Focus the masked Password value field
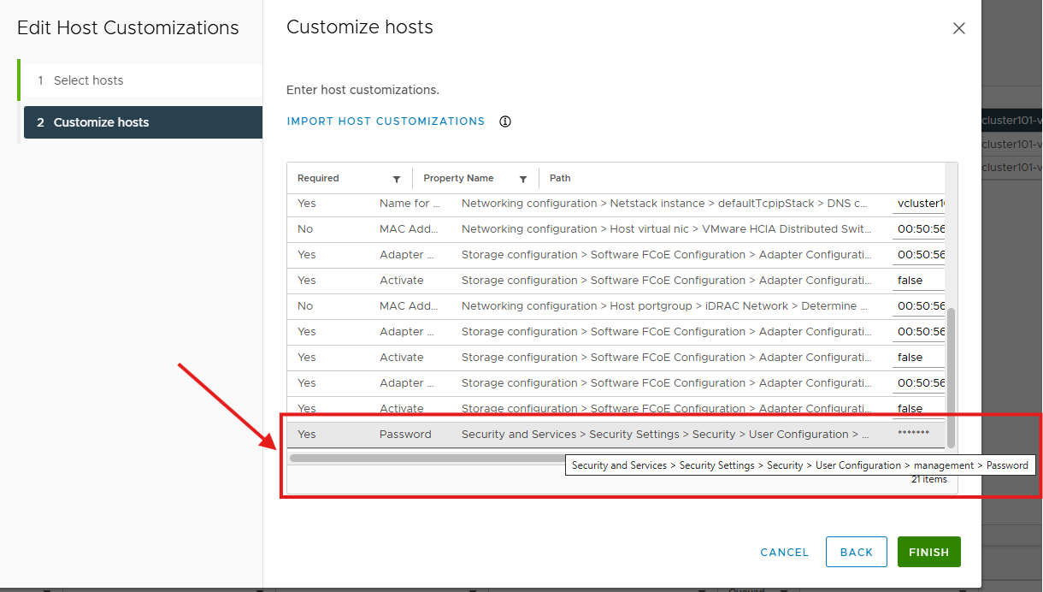Screen dimensions: 1043x592 [918, 435]
